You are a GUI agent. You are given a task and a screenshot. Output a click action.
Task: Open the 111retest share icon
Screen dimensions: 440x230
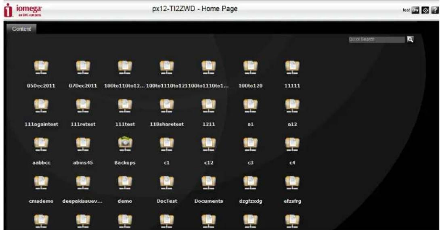pos(83,106)
